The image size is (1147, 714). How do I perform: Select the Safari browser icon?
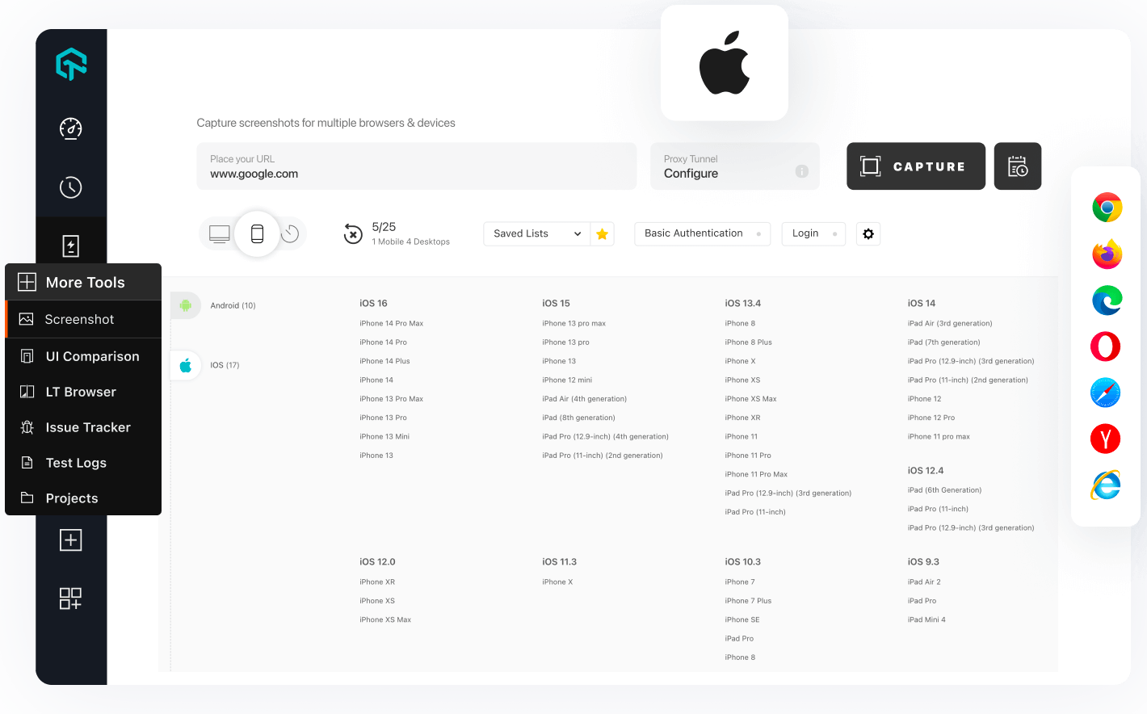click(1106, 393)
